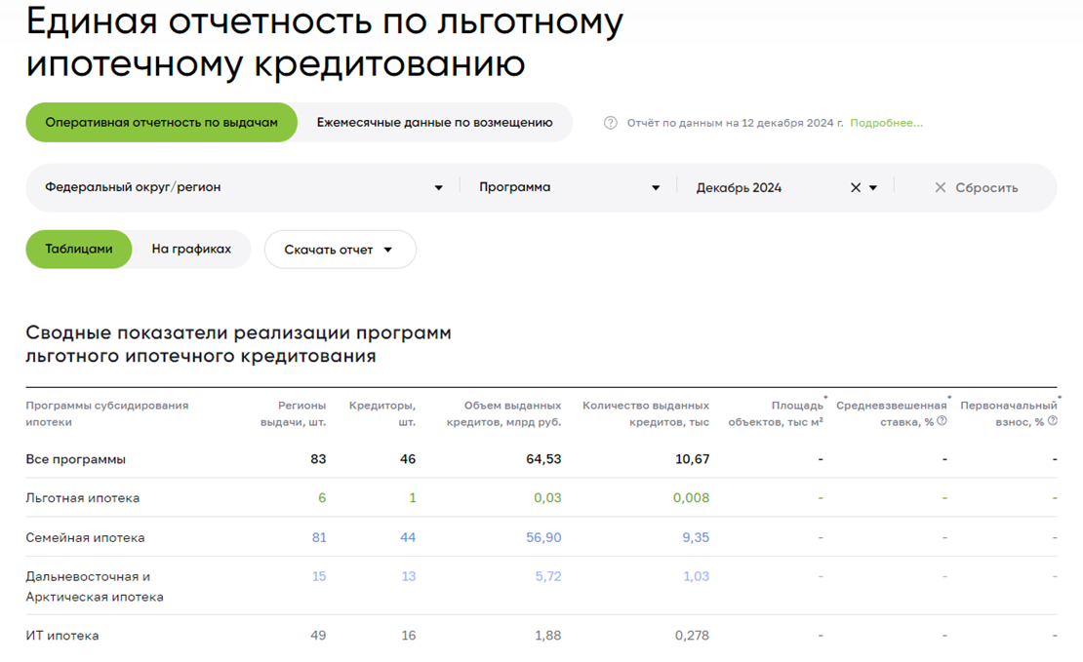Image resolution: width=1083 pixels, height=662 pixels.
Task: Click value 64,53 in Все программы row
Action: 543,459
